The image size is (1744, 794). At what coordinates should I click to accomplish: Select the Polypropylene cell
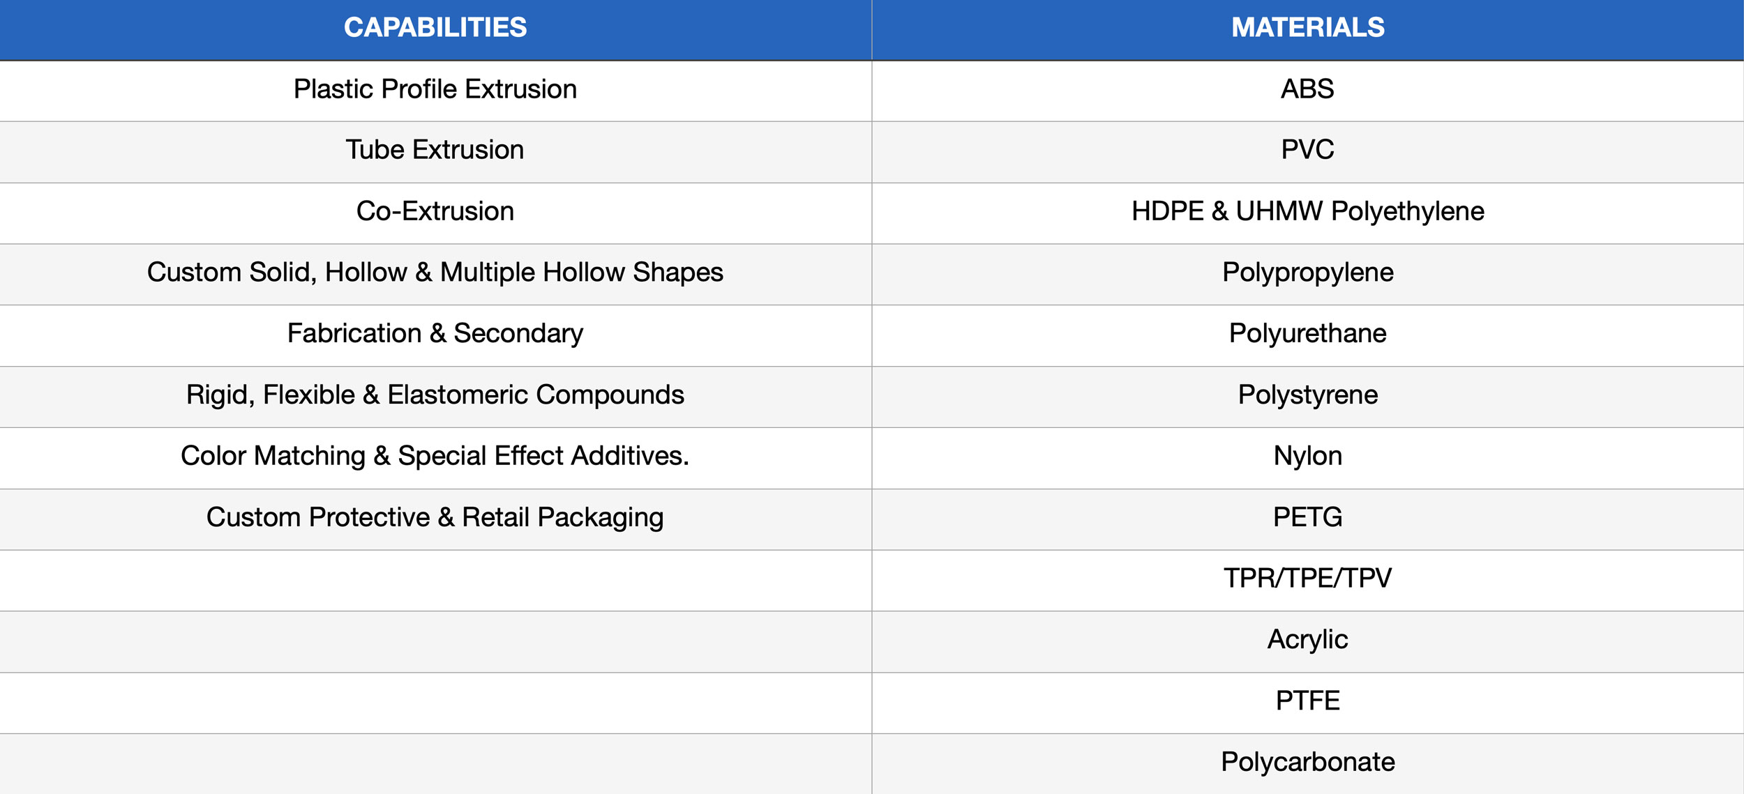[1307, 272]
